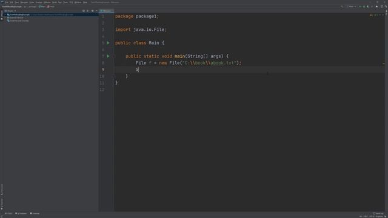
Task: Click the Debug bug icon in toolbar
Action: tap(364, 7)
